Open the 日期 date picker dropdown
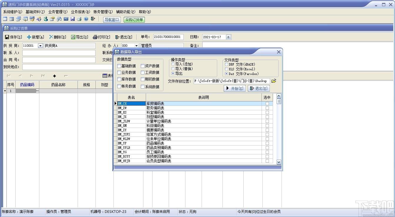 coord(228,37)
